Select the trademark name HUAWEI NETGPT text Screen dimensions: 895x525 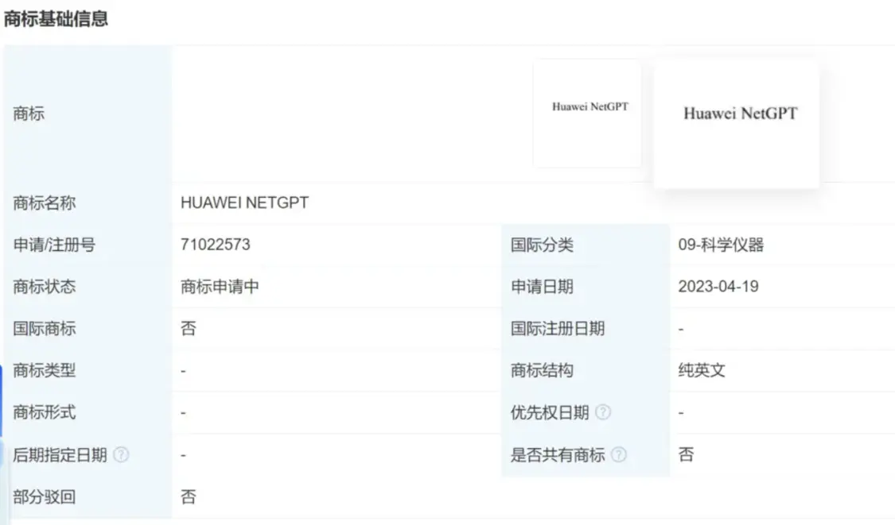(x=244, y=203)
